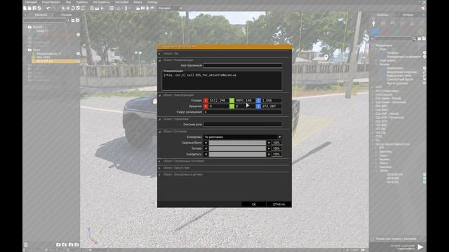Open the Помощь menu
Viewport: 449px width, 252px height.
tap(152, 2)
